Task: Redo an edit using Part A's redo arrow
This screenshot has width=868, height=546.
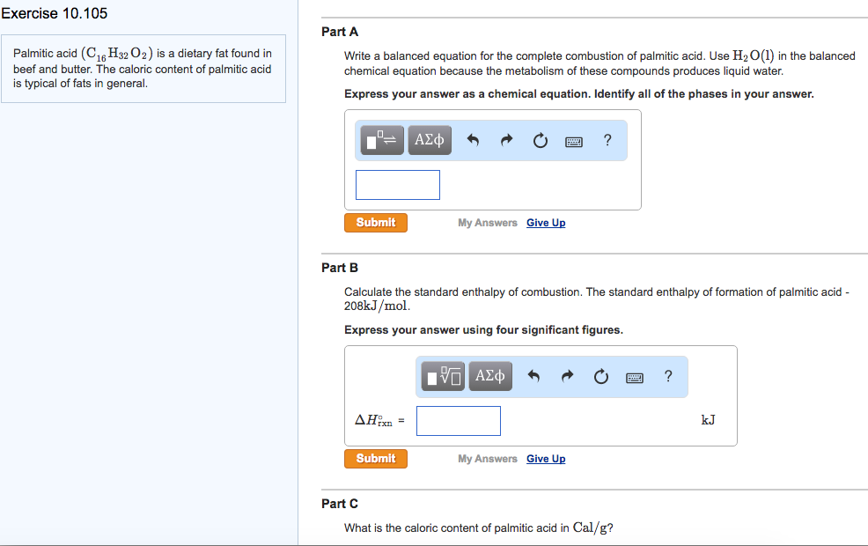Action: click(x=506, y=139)
